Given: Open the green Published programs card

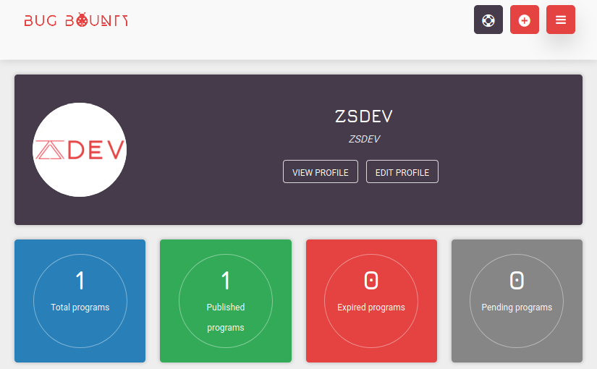Looking at the screenshot, I should click(226, 301).
